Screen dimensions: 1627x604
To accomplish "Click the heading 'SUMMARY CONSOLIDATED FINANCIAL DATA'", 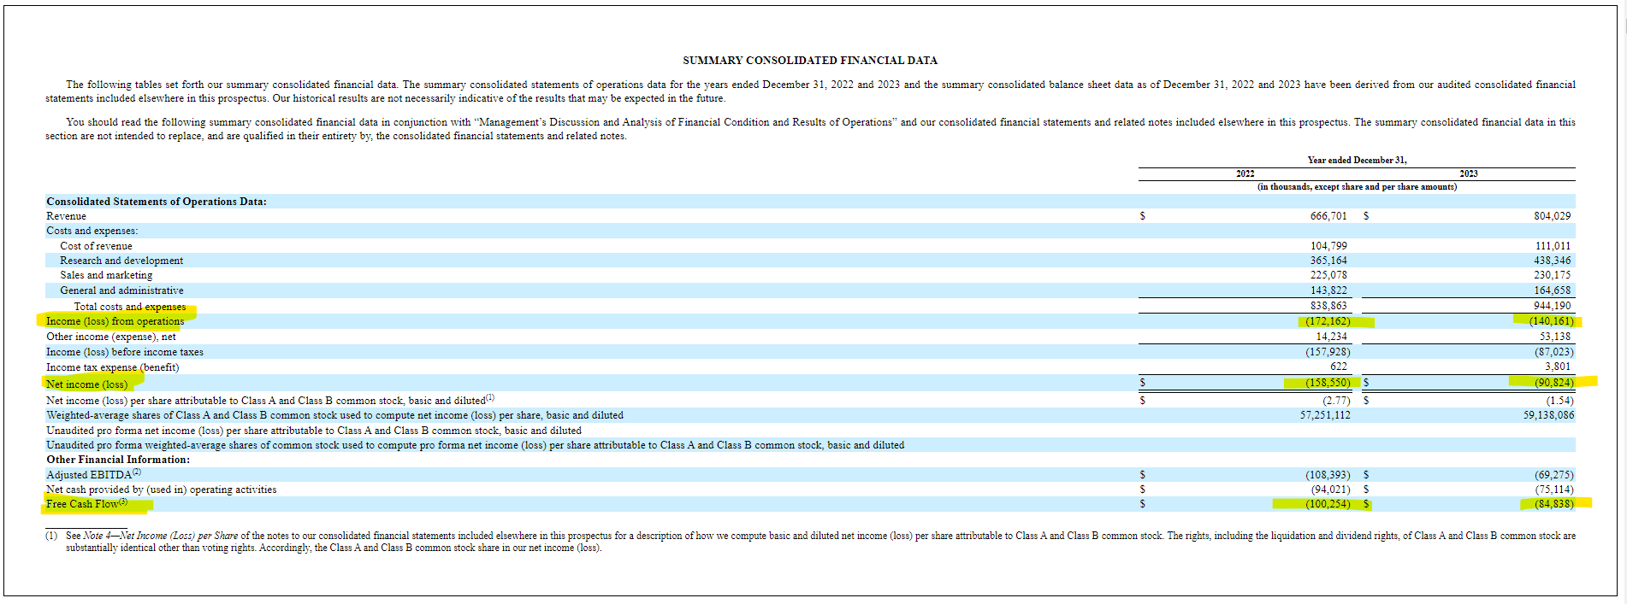I will [810, 61].
